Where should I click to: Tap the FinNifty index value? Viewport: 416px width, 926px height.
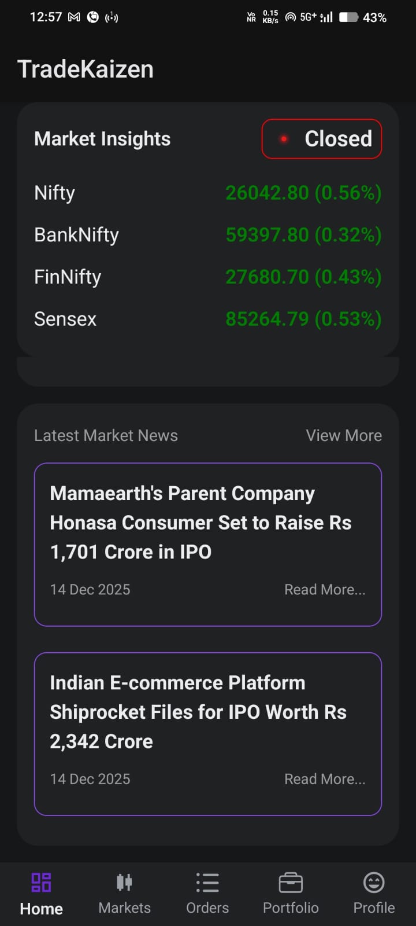tap(303, 277)
